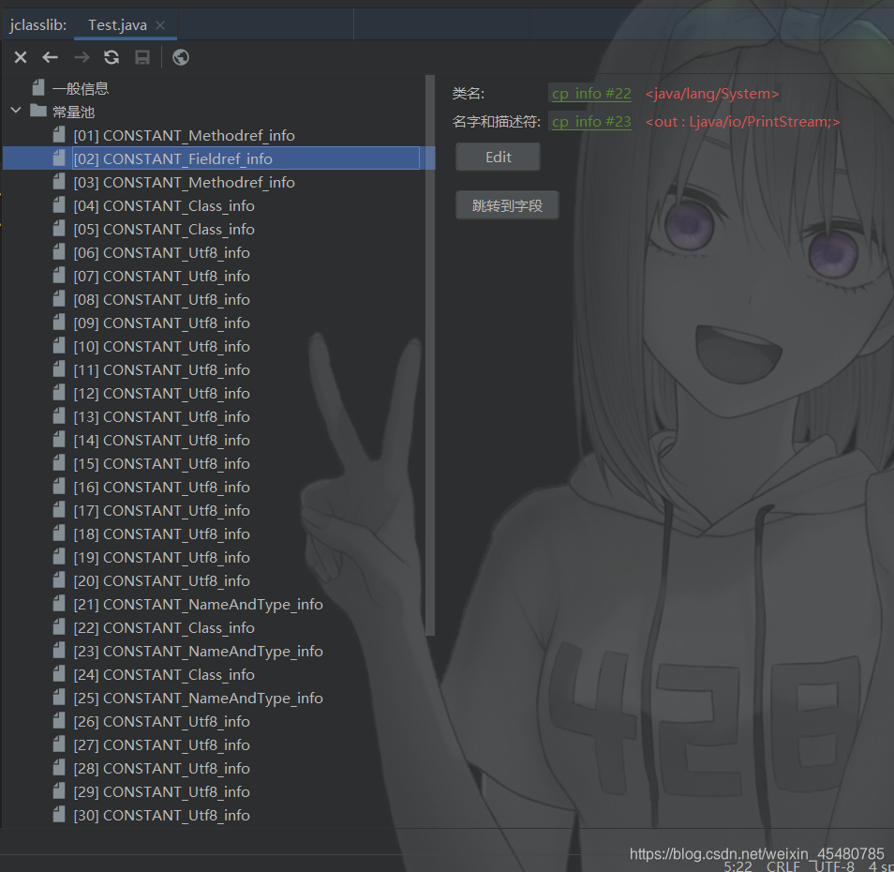Select the 一般信息 tree item

81,88
